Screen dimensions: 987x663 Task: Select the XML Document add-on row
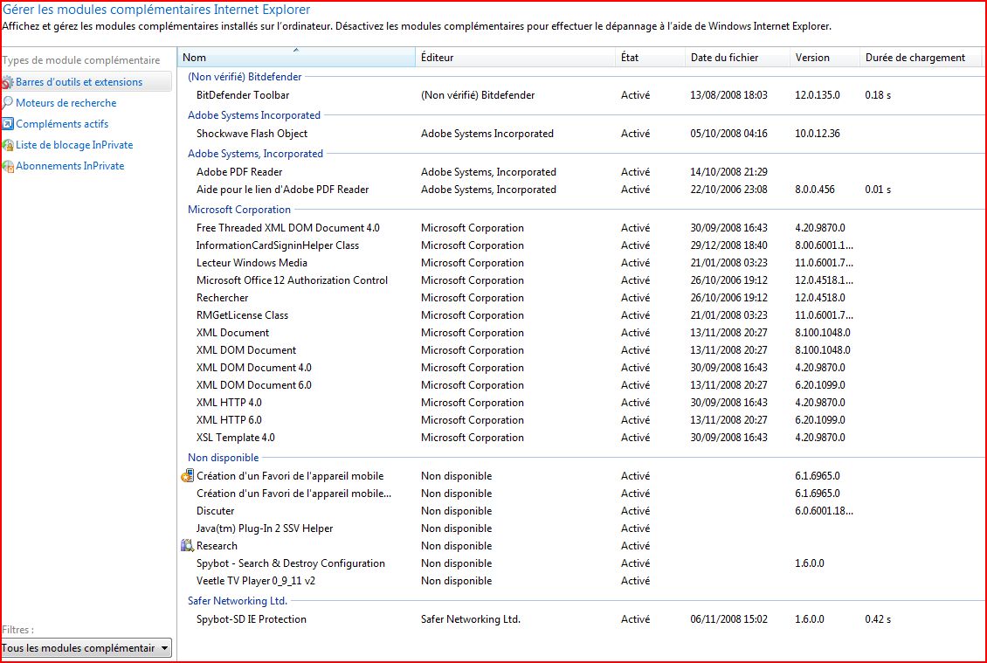233,333
